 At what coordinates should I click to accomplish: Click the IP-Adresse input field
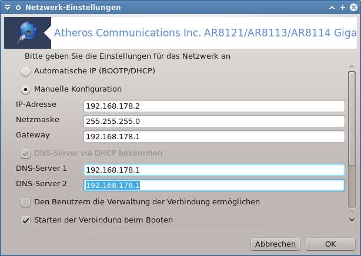pos(214,106)
